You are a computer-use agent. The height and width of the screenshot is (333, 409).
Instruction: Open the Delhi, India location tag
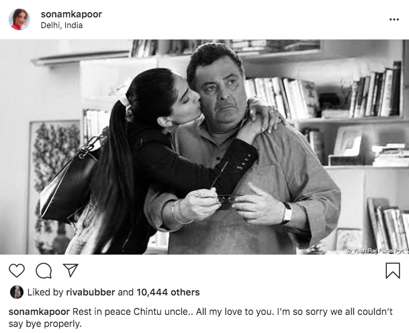tap(62, 25)
